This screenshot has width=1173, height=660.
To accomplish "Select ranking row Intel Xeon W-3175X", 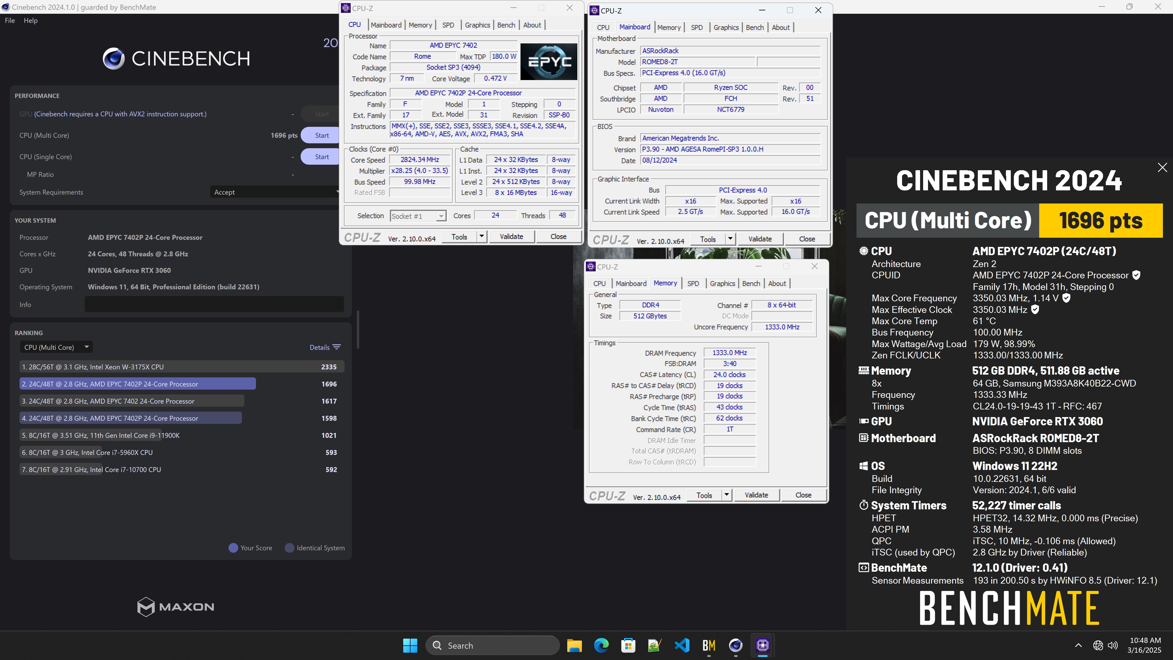I will (182, 367).
